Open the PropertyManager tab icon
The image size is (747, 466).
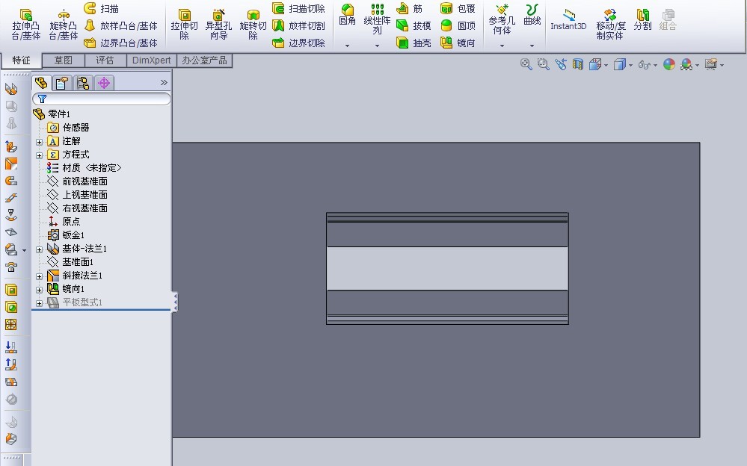[62, 84]
